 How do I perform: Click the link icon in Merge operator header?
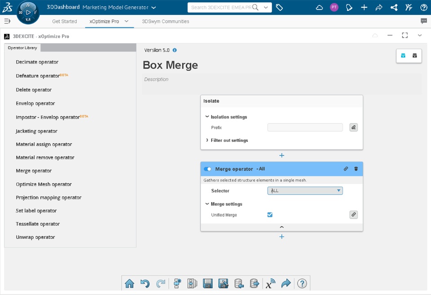(x=346, y=169)
